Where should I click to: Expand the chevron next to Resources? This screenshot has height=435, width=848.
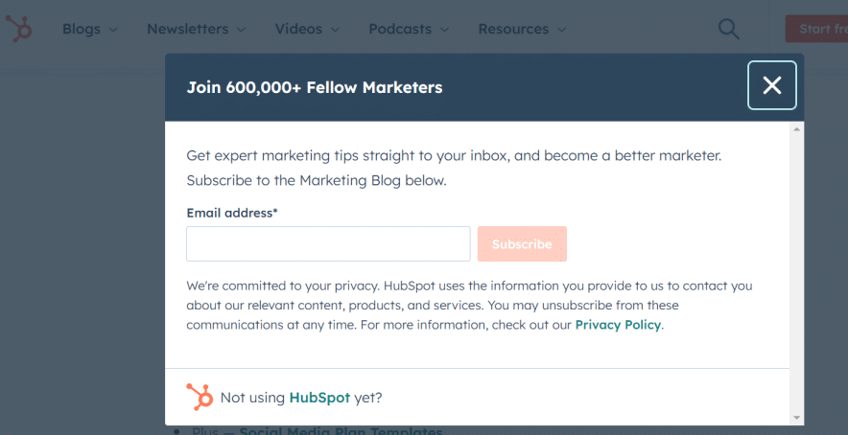[558, 30]
